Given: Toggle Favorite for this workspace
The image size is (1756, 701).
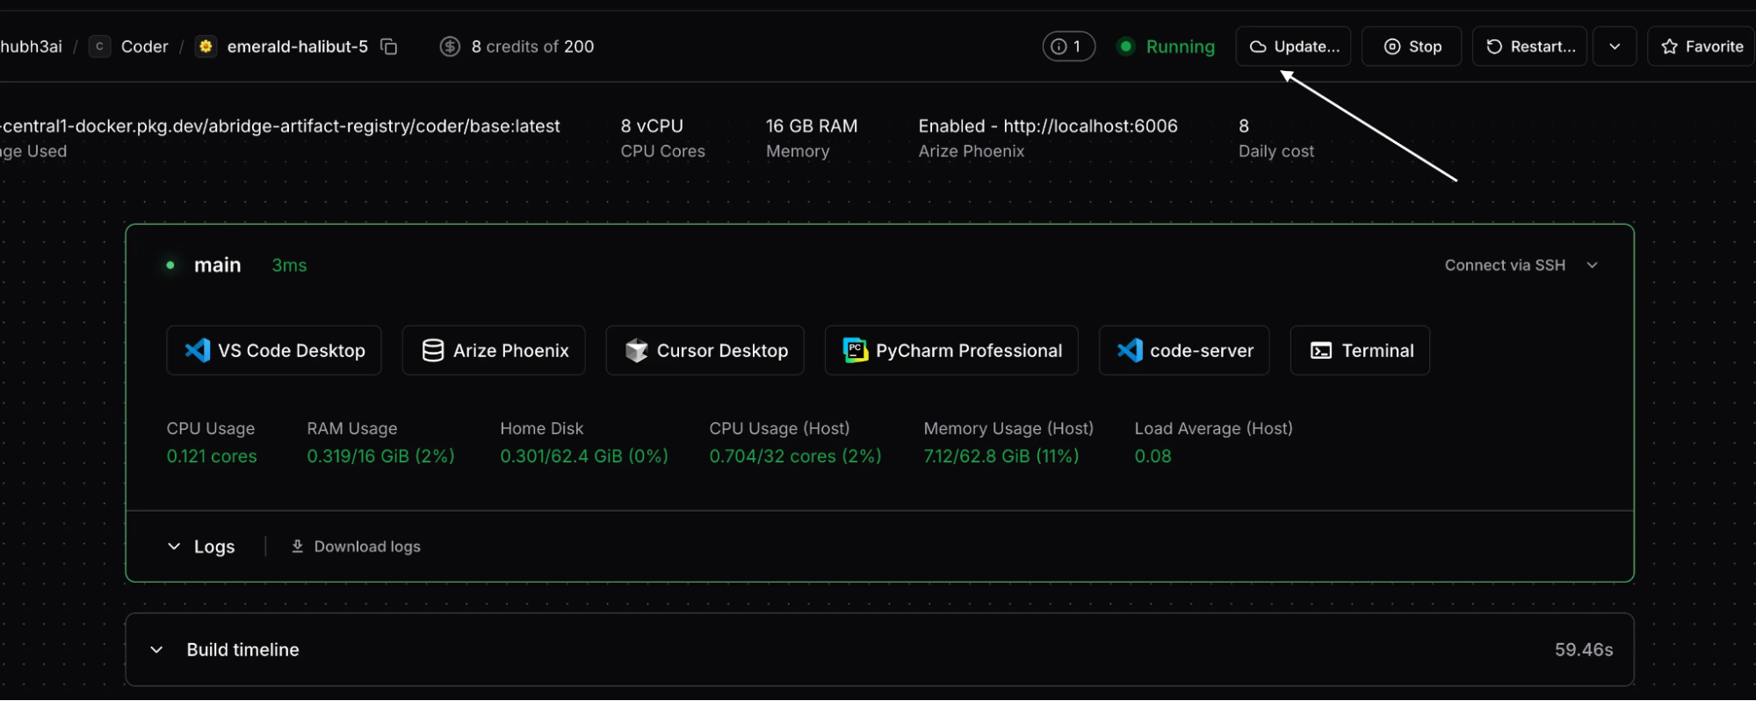Looking at the screenshot, I should click(1702, 46).
